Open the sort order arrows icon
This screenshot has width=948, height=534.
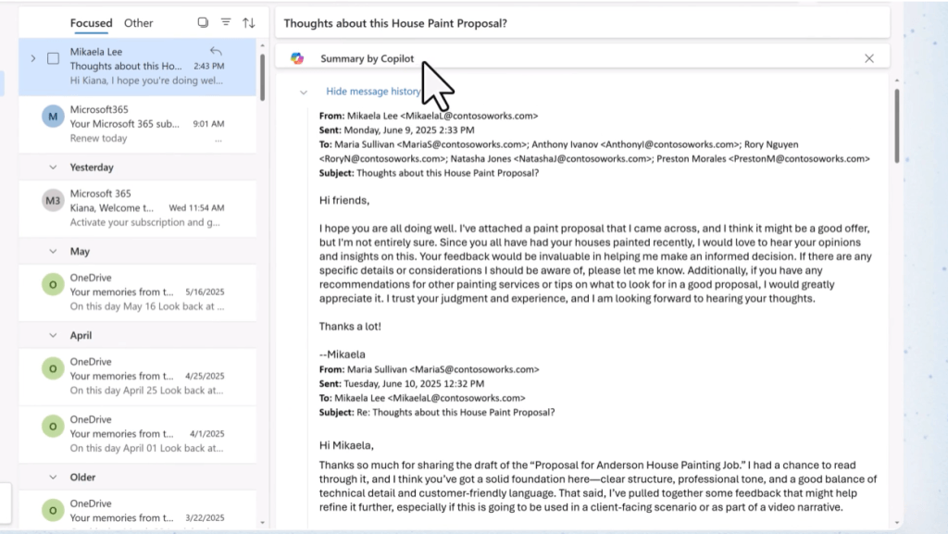click(x=248, y=23)
